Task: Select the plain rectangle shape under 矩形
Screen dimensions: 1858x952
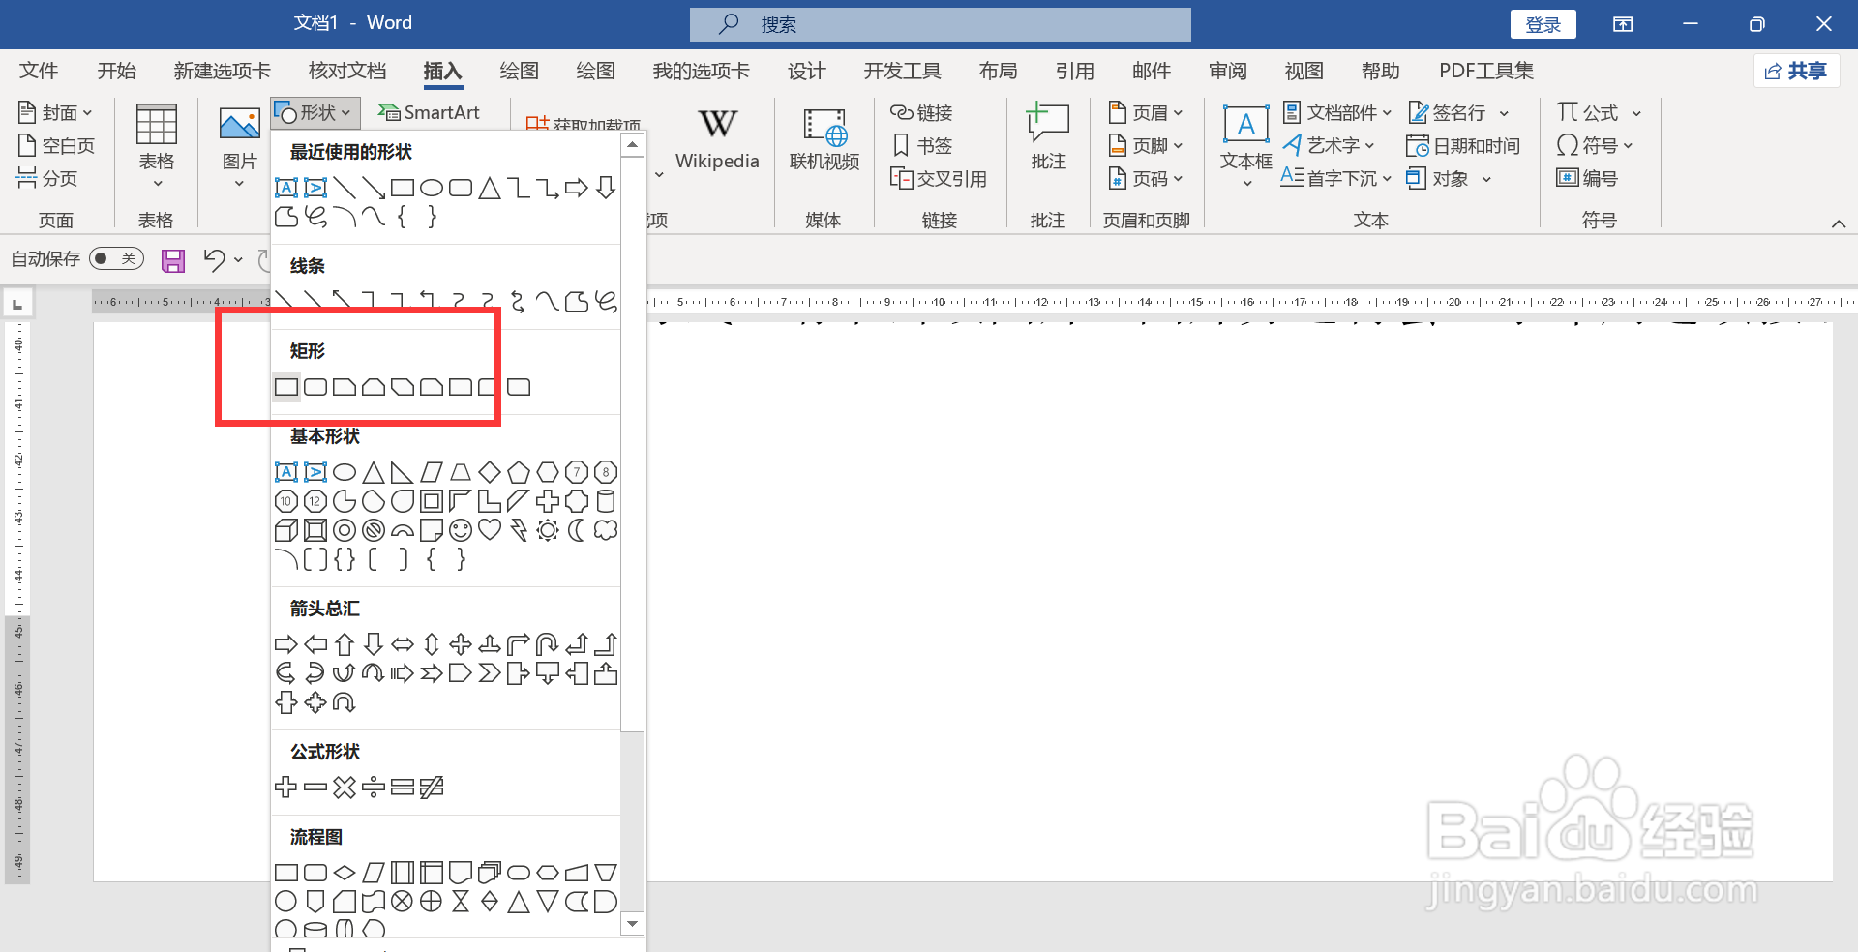Action: (286, 387)
